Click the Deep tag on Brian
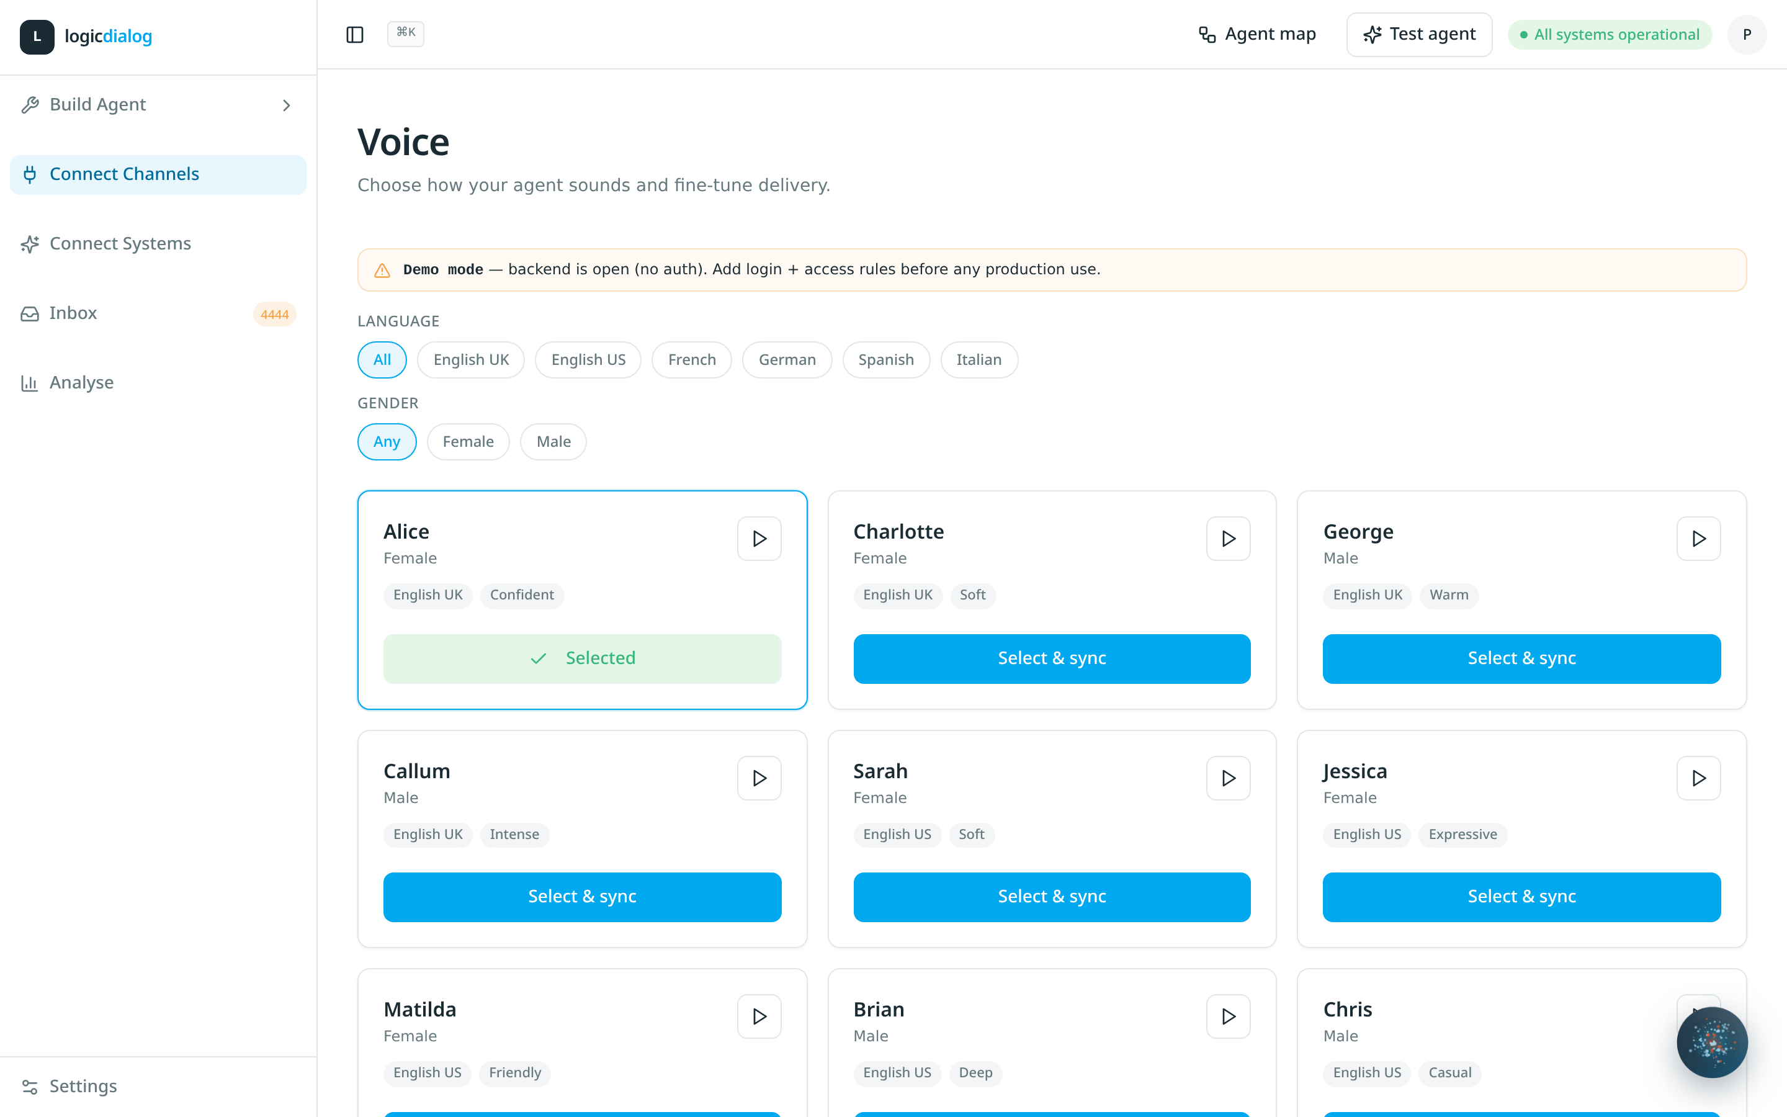This screenshot has height=1117, width=1787. click(975, 1074)
